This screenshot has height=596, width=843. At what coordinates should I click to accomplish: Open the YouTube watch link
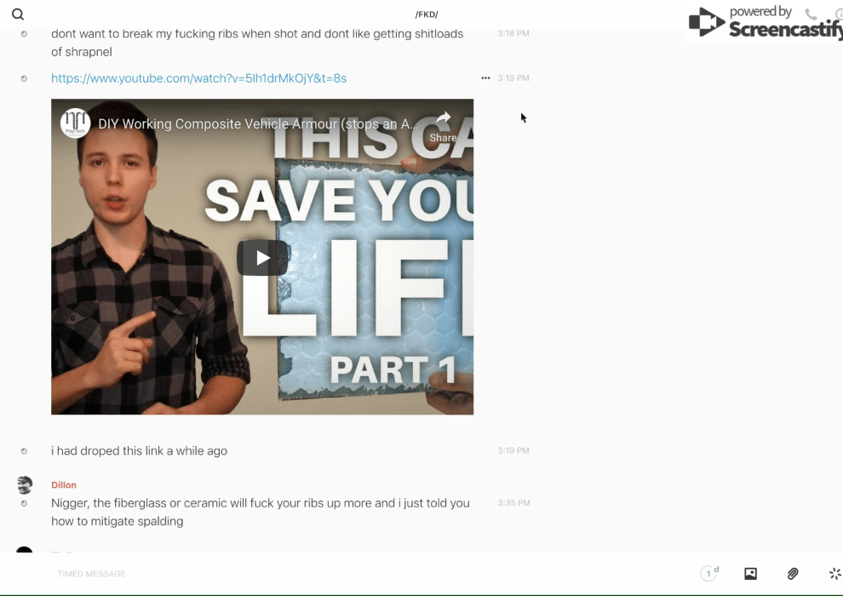pyautogui.click(x=198, y=78)
